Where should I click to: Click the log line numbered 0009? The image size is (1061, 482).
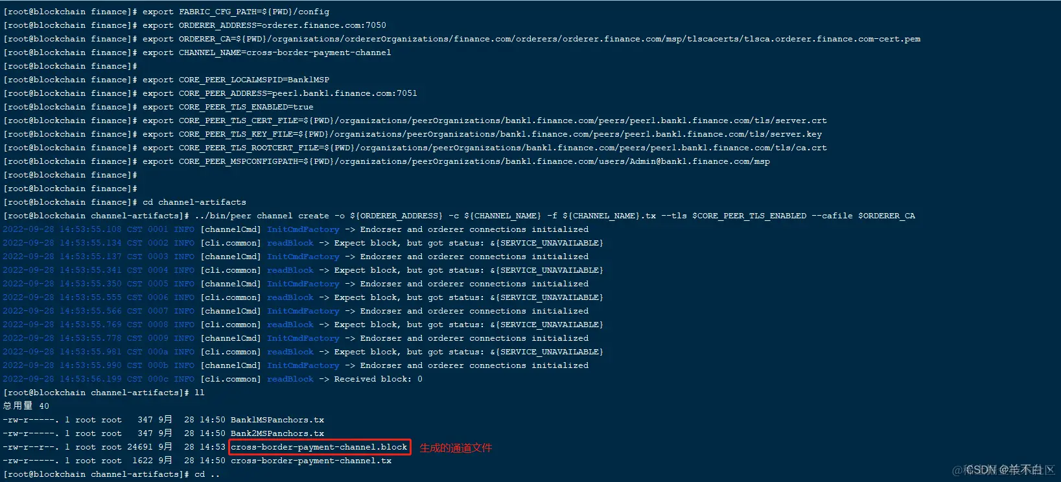pos(296,338)
